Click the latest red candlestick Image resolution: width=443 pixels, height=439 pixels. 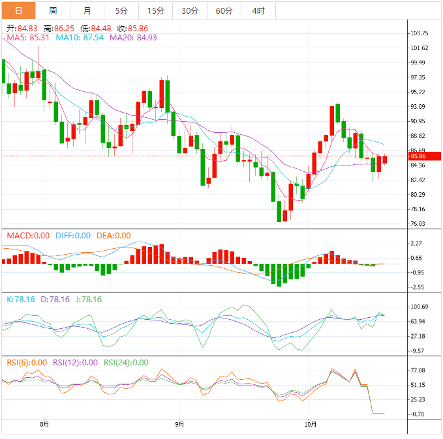tap(385, 160)
